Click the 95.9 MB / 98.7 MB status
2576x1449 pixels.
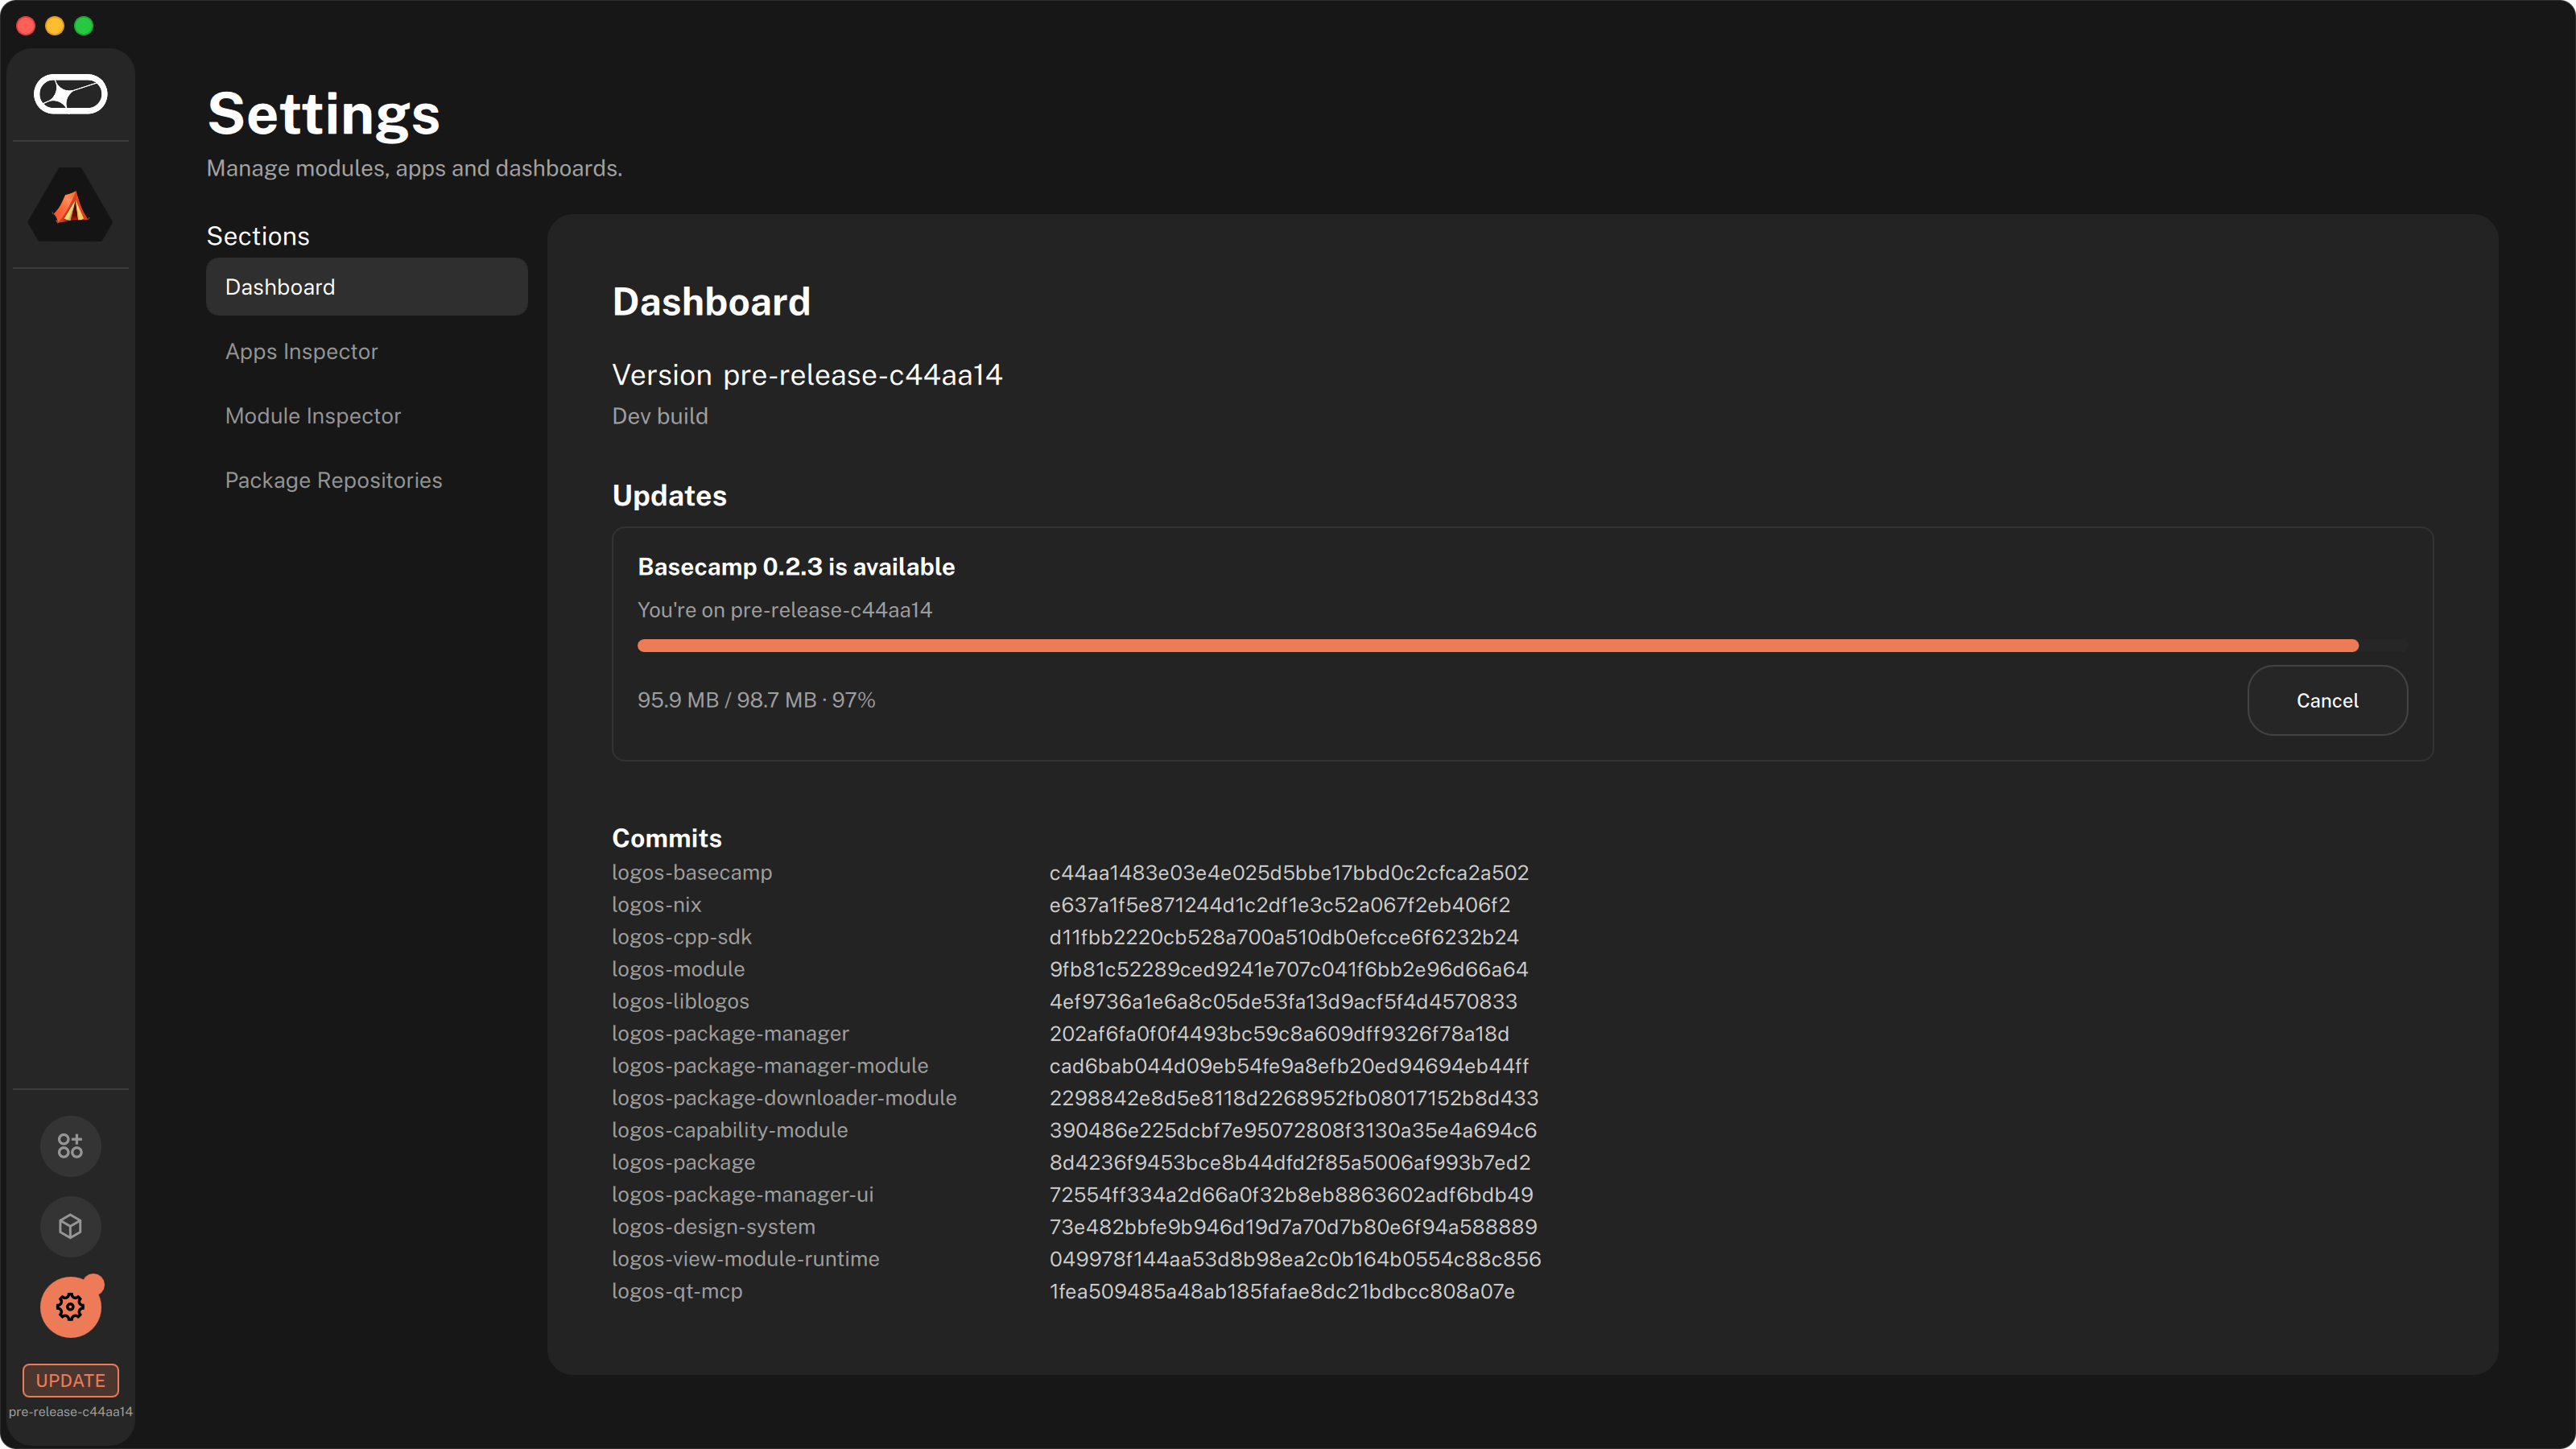pos(756,700)
